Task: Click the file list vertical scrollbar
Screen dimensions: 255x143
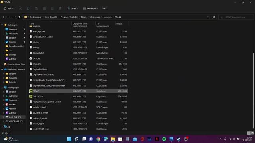Action: pyautogui.click(x=253, y=91)
